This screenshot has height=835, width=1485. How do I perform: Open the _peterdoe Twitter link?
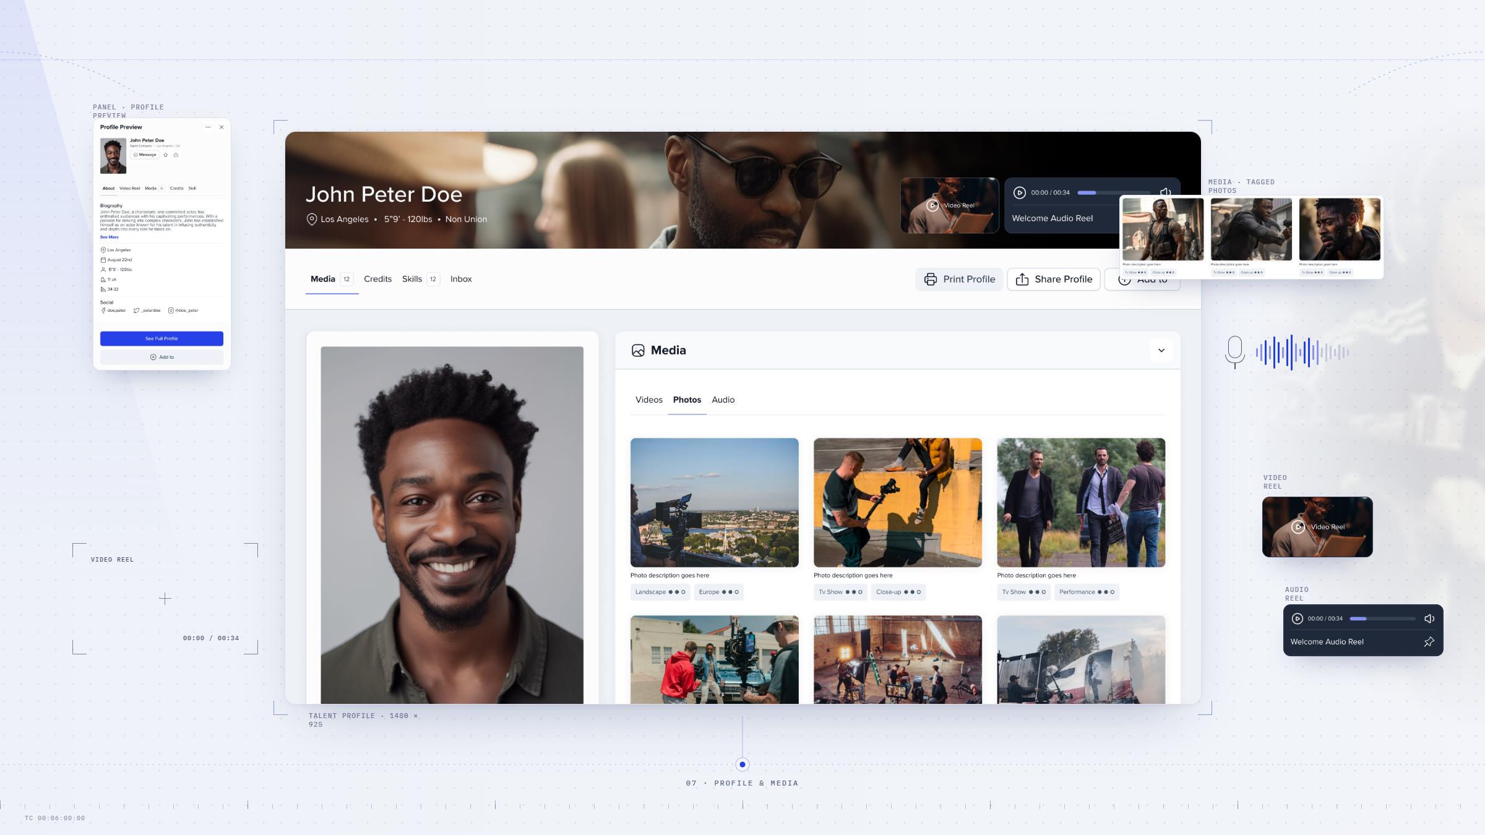coord(147,310)
